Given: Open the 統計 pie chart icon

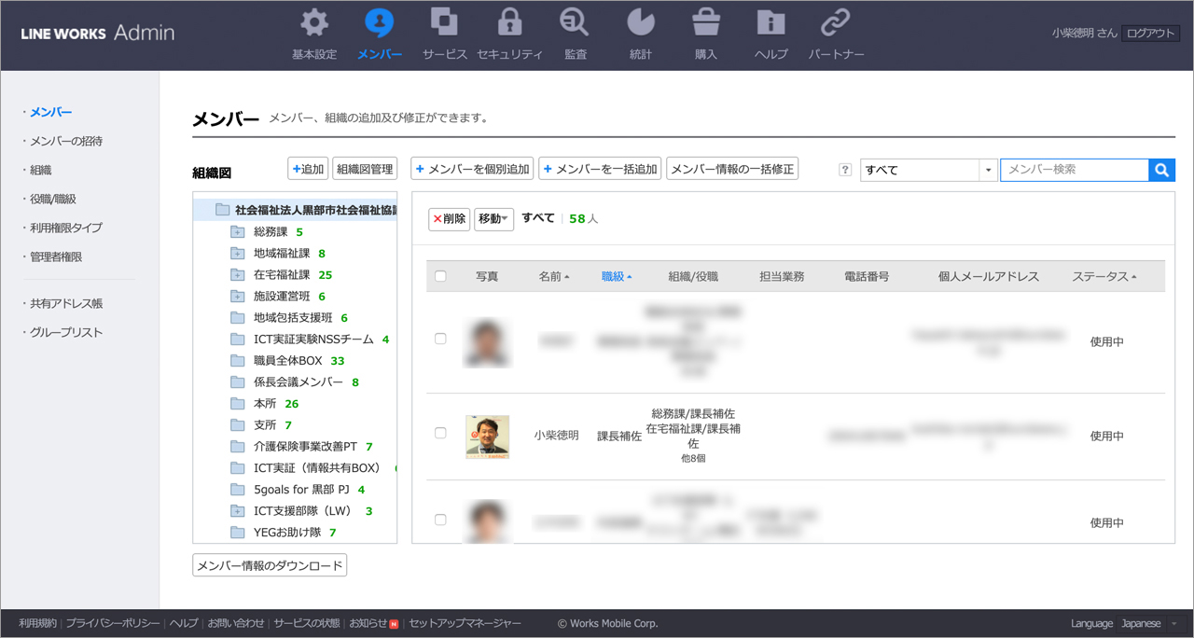Looking at the screenshot, I should pos(640,23).
